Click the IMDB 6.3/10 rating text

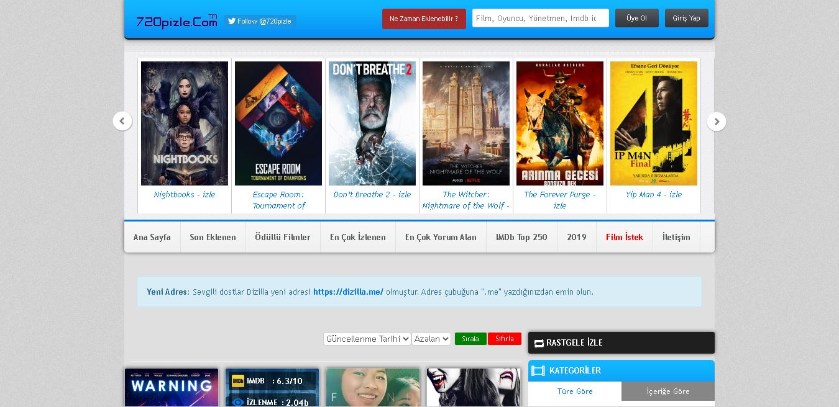click(275, 381)
